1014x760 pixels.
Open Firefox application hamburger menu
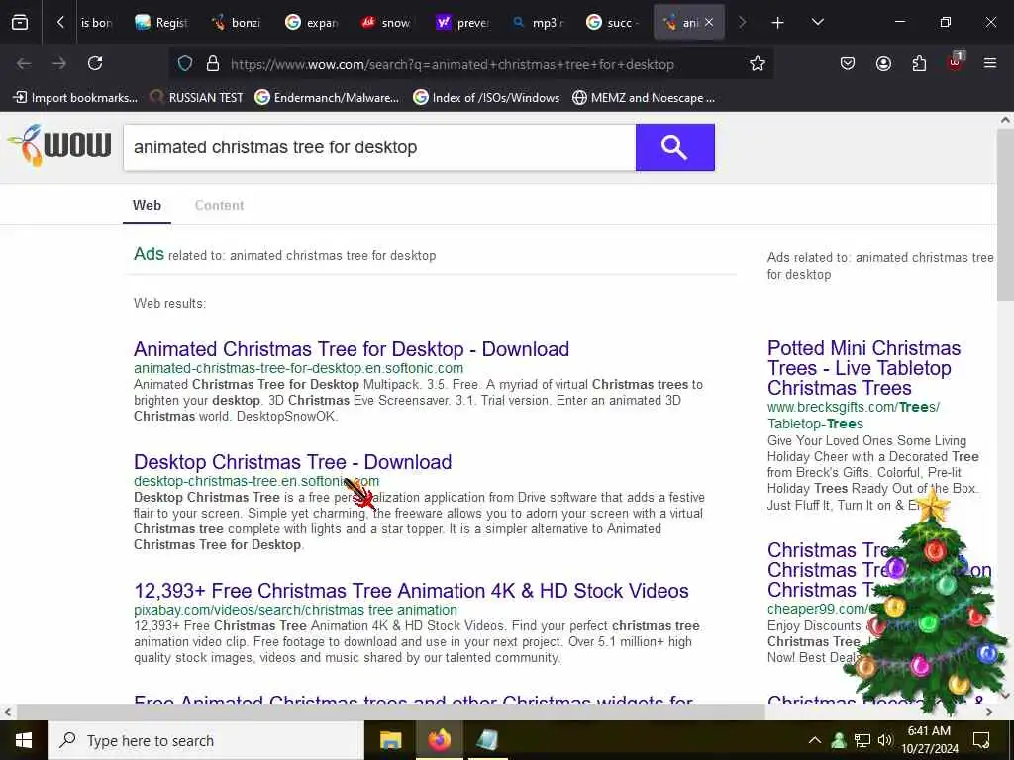pos(990,63)
